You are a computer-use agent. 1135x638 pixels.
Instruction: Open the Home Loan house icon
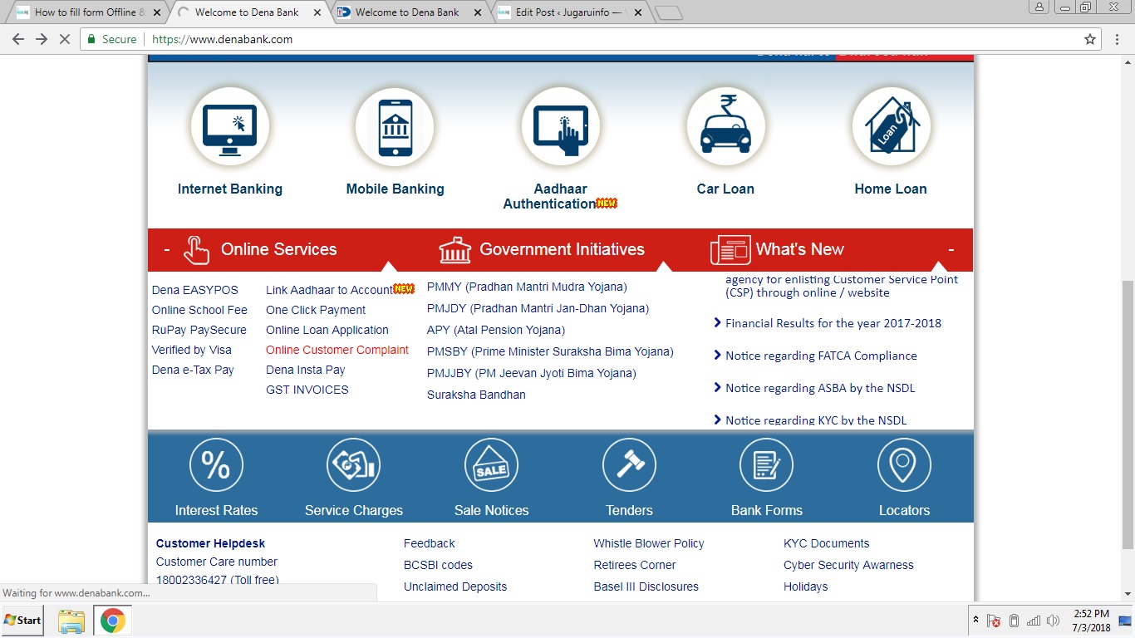[x=891, y=127]
